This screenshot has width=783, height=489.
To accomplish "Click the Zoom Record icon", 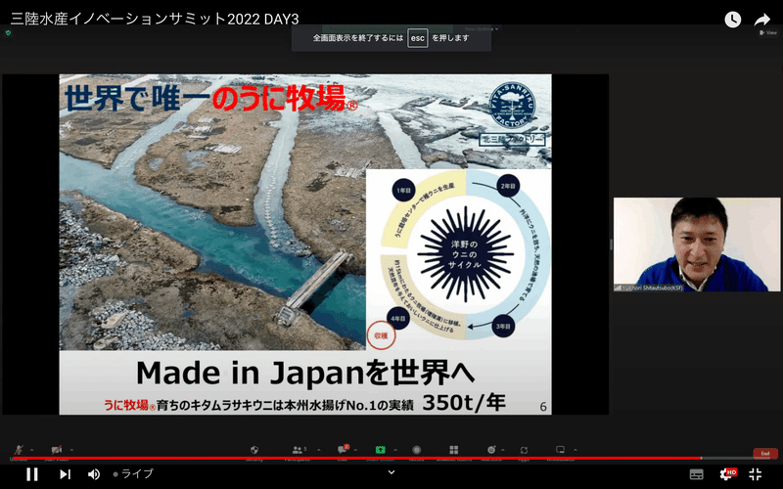I will tap(417, 450).
